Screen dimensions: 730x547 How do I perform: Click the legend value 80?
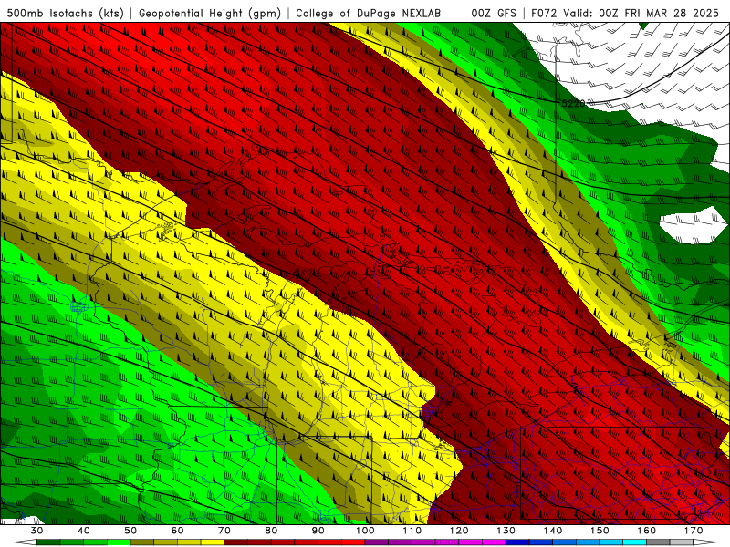(271, 531)
